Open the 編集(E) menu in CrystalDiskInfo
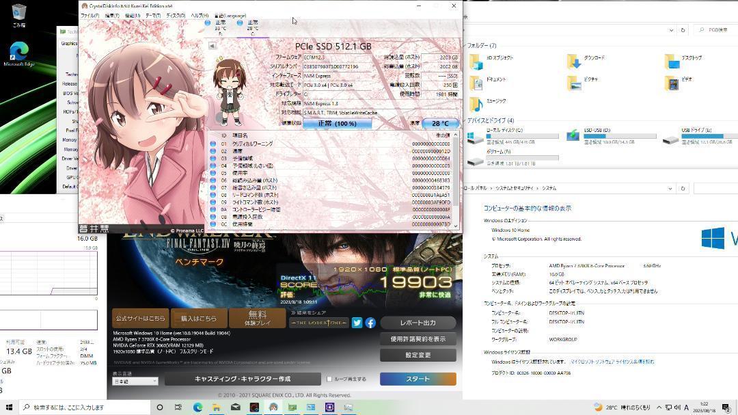Image resolution: width=738 pixels, height=415 pixels. tap(112, 16)
